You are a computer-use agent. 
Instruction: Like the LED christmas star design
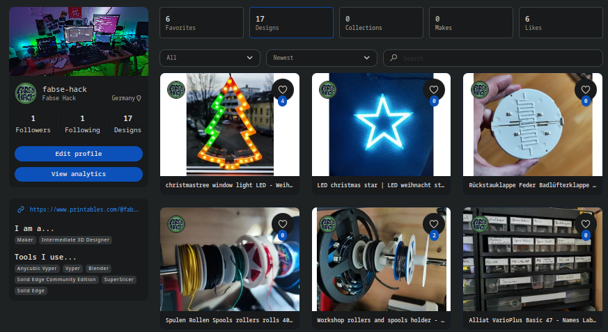pos(434,90)
